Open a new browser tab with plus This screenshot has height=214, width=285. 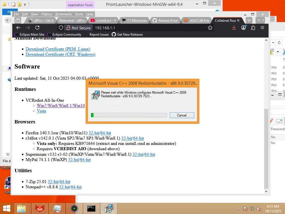[x=249, y=20]
